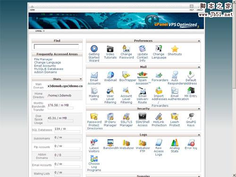This screenshot has height=177, width=236.
Task: Open the Bandwidth icon in Logs
Action: point(110,143)
